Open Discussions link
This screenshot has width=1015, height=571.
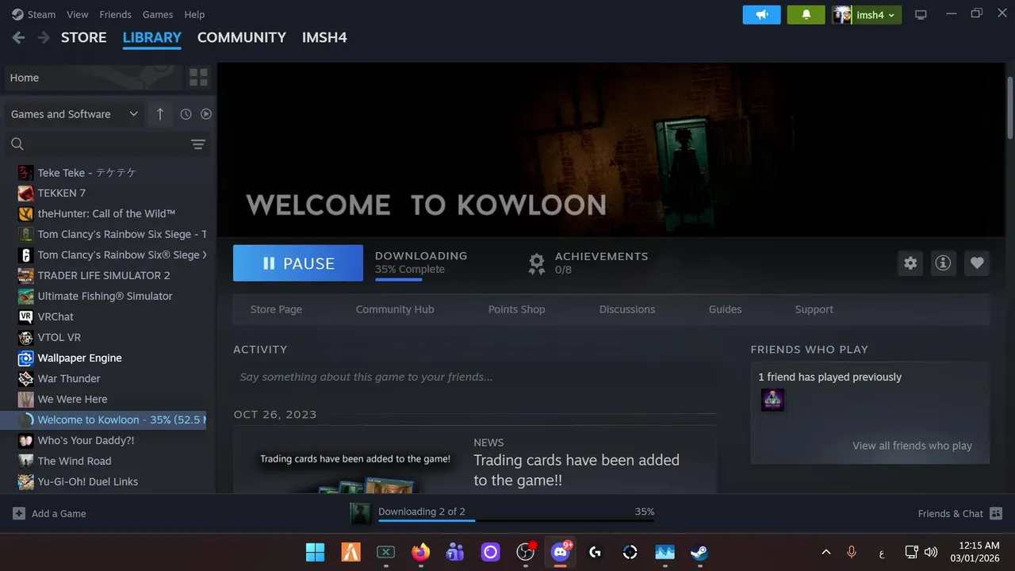click(x=627, y=309)
